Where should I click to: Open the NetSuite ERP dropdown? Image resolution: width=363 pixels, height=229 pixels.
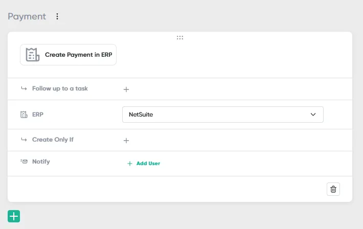[x=223, y=114]
